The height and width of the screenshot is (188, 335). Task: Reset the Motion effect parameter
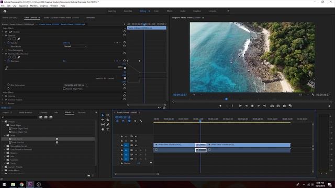[125, 31]
